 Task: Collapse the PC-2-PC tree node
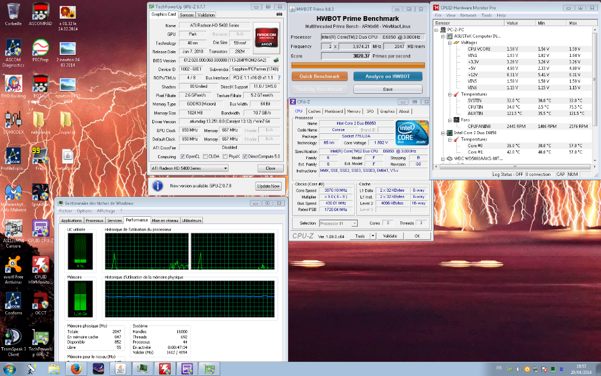click(x=437, y=30)
